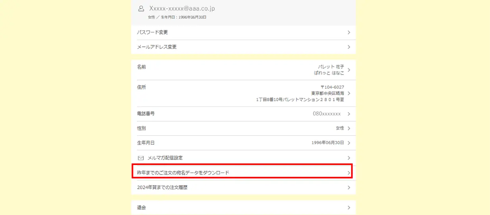Image resolution: width=490 pixels, height=215 pixels.
Task: Click the 東京都中央区晴海 address line
Action: point(328,93)
